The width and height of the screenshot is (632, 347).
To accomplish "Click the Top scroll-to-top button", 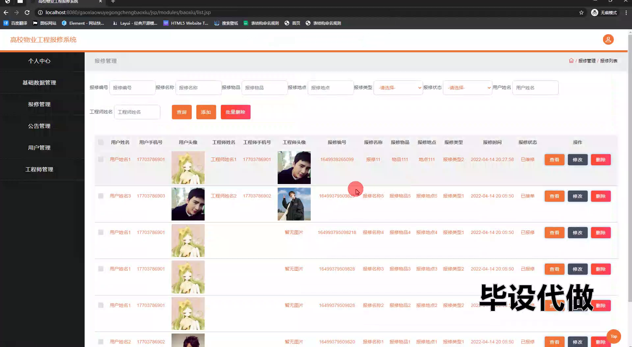I will (x=614, y=336).
